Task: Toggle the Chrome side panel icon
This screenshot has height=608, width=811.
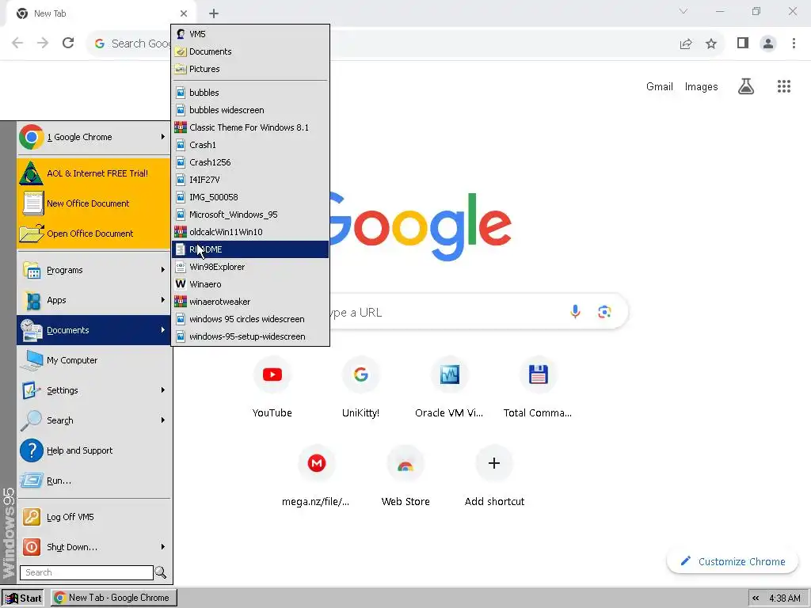Action: coord(743,43)
